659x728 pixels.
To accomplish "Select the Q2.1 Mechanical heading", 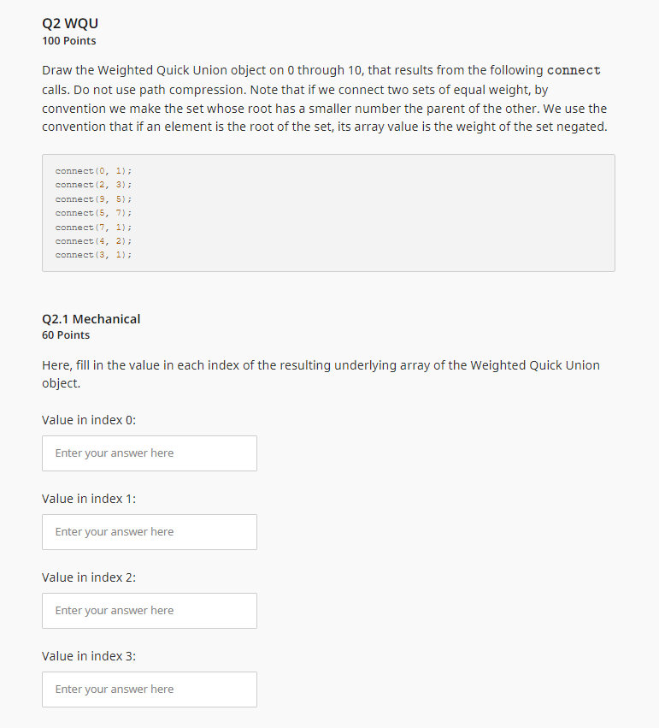I will [91, 318].
